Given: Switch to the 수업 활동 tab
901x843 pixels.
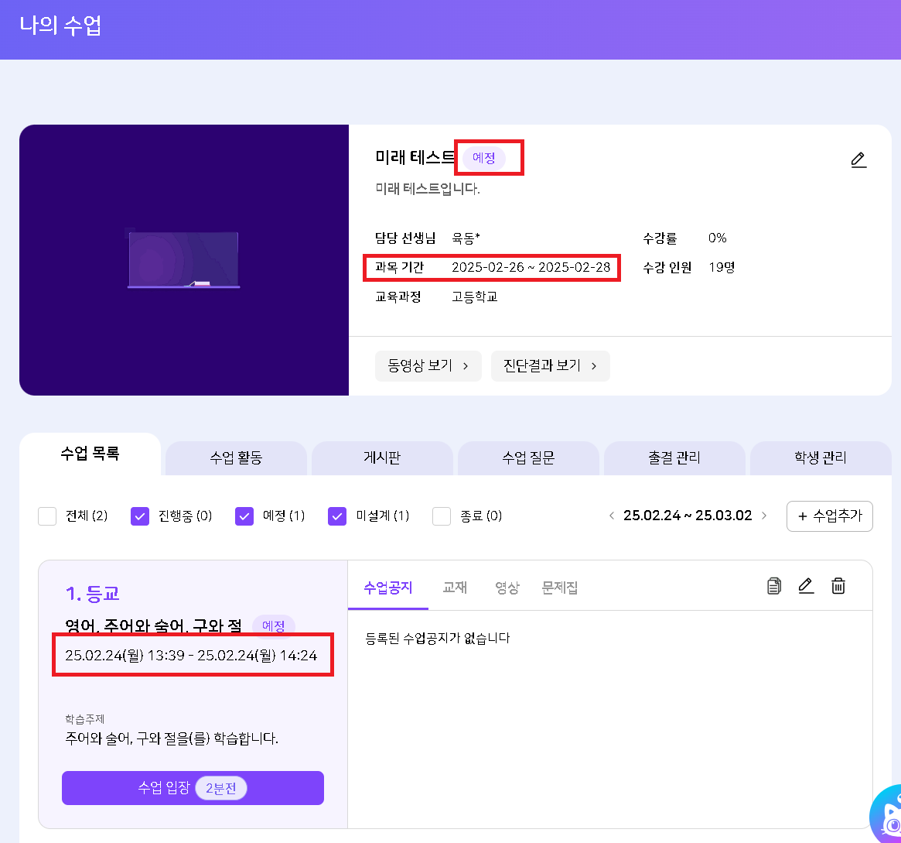Looking at the screenshot, I should (236, 457).
